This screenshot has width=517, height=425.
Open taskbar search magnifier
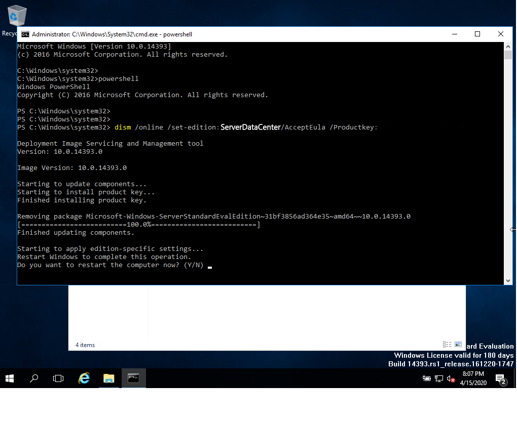pyautogui.click(x=34, y=378)
